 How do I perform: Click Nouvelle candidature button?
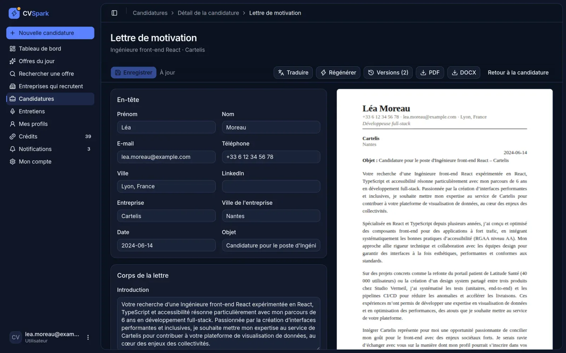[50, 33]
